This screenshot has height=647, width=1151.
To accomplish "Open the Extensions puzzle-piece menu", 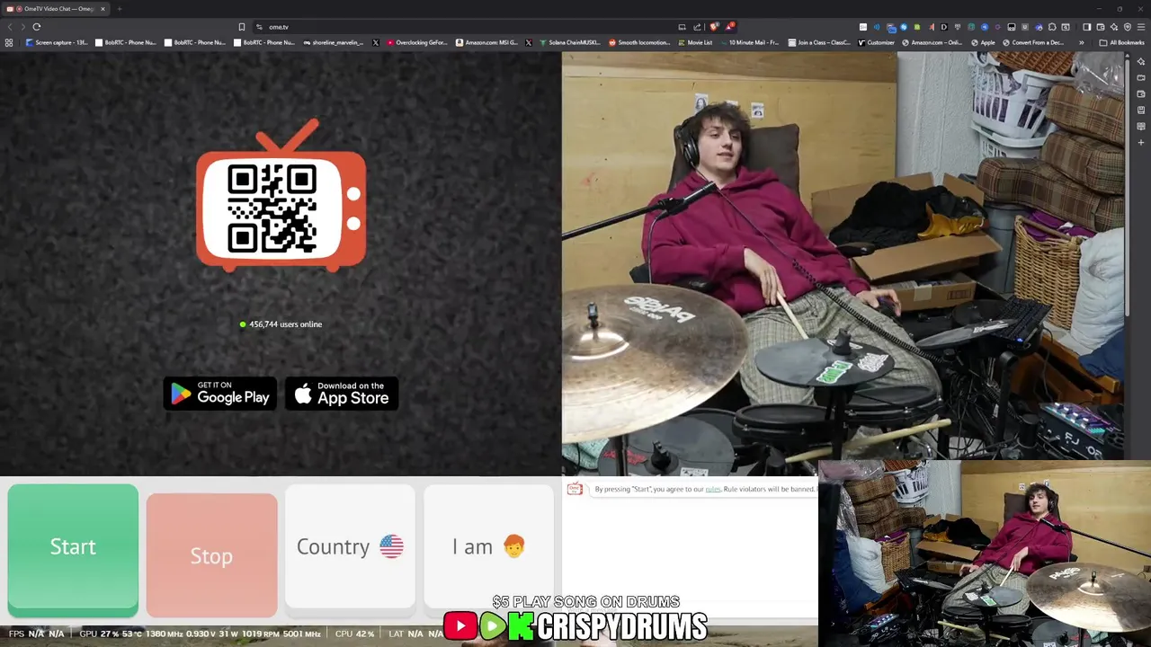I will point(1052,27).
